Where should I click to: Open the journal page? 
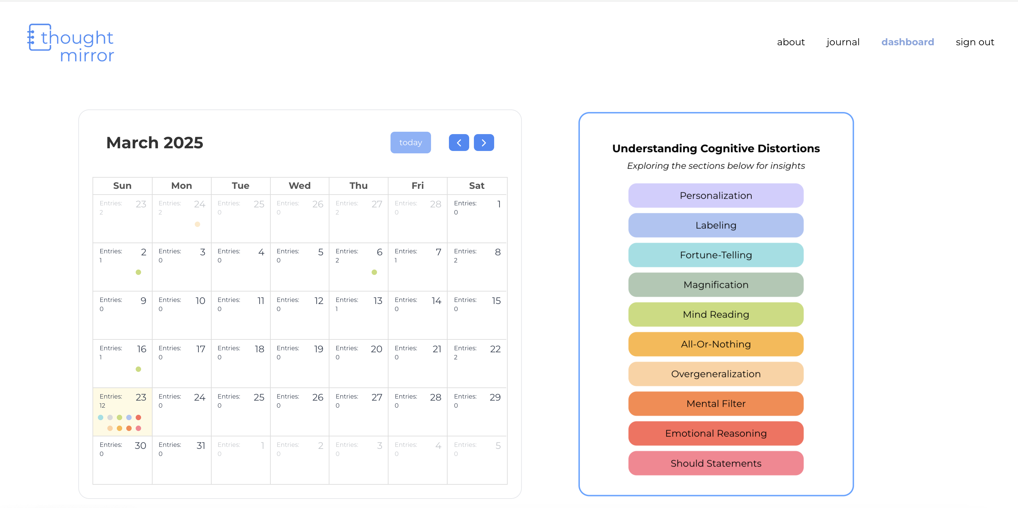[x=842, y=42]
